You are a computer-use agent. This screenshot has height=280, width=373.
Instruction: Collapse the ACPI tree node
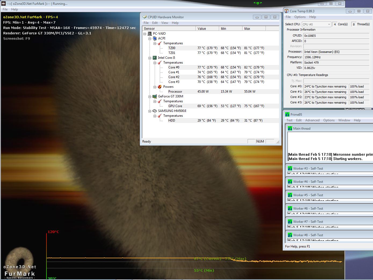pyautogui.click(x=150, y=39)
